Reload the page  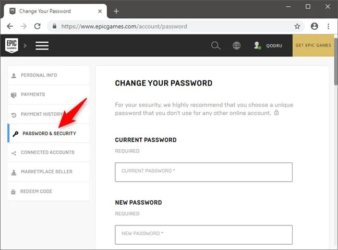tap(38, 26)
